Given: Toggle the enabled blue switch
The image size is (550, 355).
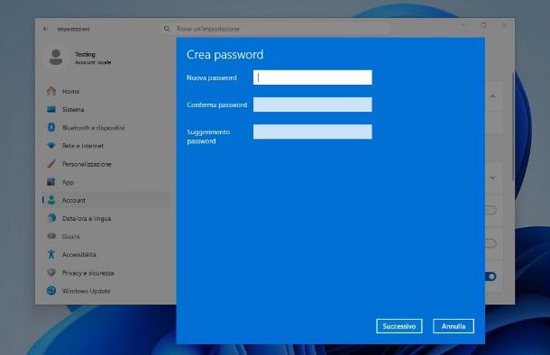Looking at the screenshot, I should pyautogui.click(x=490, y=277).
